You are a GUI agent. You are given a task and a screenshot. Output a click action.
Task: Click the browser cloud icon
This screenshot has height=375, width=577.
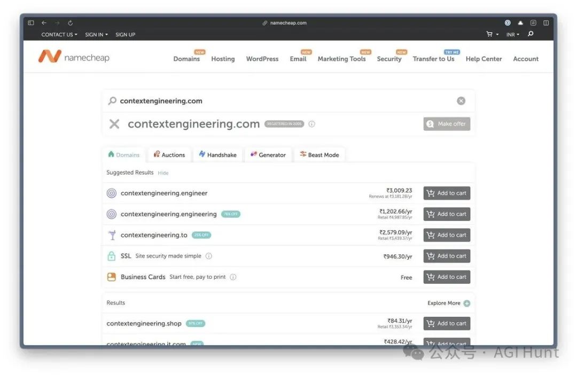(520, 23)
